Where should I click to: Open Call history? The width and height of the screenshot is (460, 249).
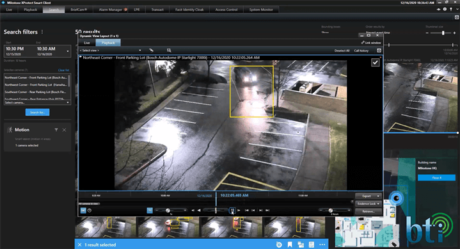361,51
